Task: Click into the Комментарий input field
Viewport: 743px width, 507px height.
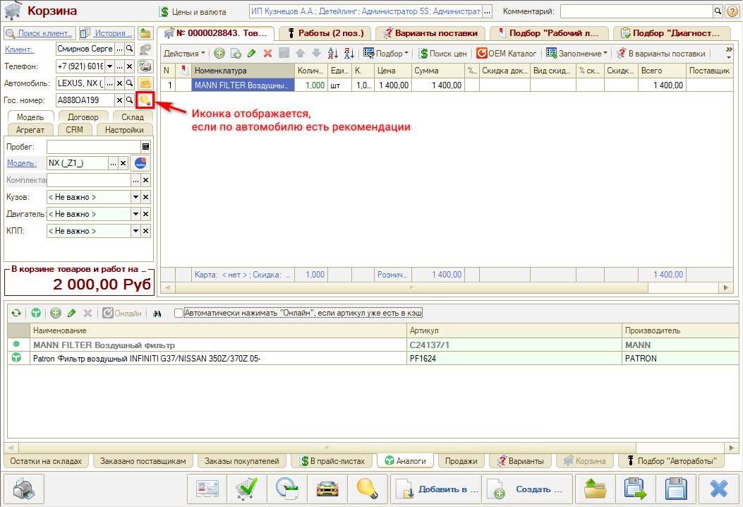Action: point(635,12)
